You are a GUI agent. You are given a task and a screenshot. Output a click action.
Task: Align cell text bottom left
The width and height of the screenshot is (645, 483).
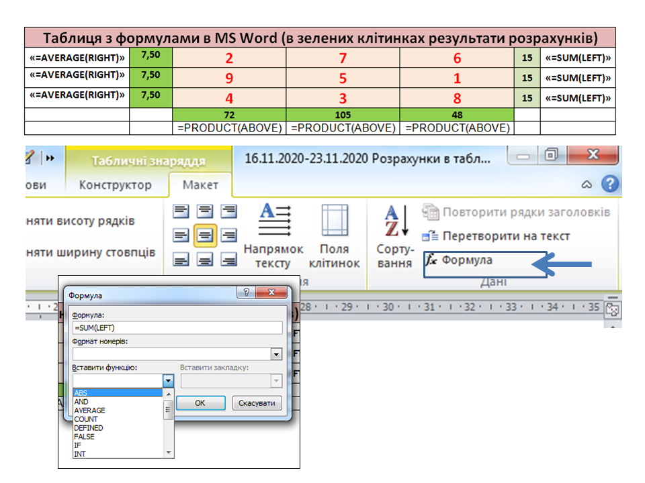(181, 260)
